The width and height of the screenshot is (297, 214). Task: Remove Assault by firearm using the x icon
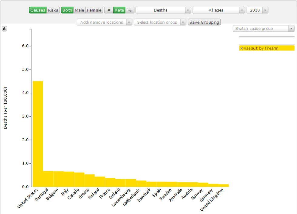click(x=242, y=48)
